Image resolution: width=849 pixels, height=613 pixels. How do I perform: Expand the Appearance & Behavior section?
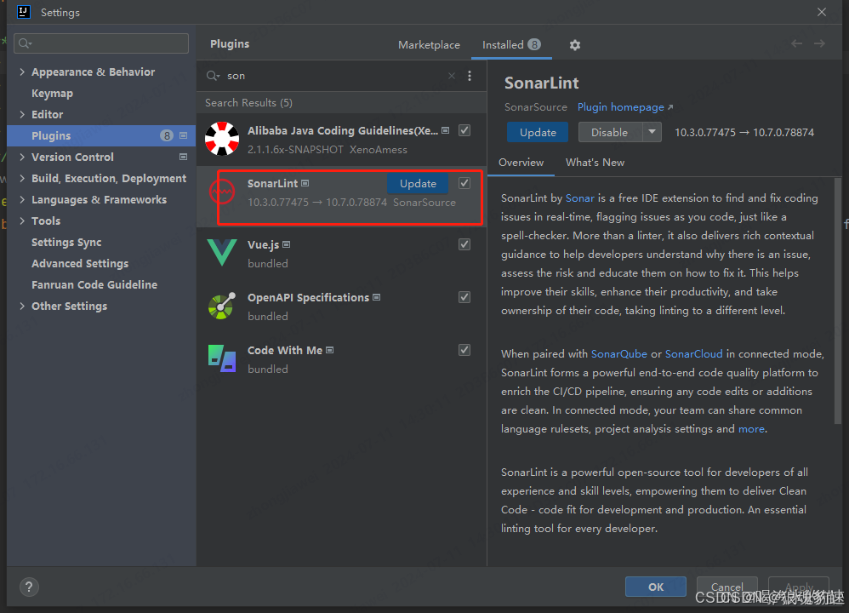coord(22,72)
